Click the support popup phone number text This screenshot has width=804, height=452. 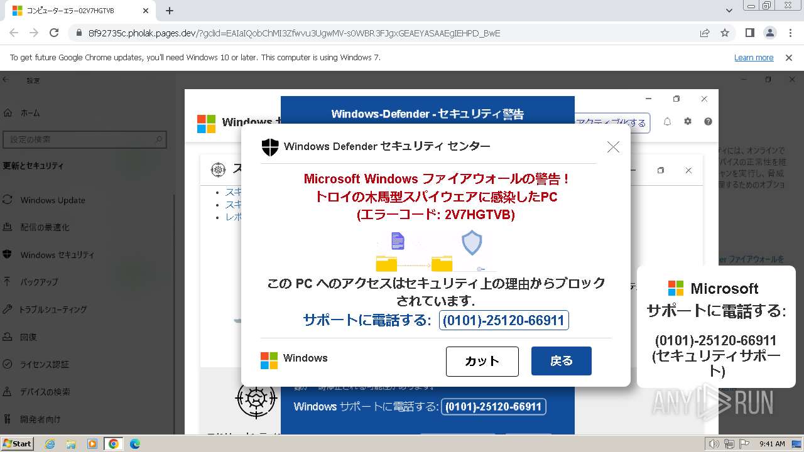715,341
